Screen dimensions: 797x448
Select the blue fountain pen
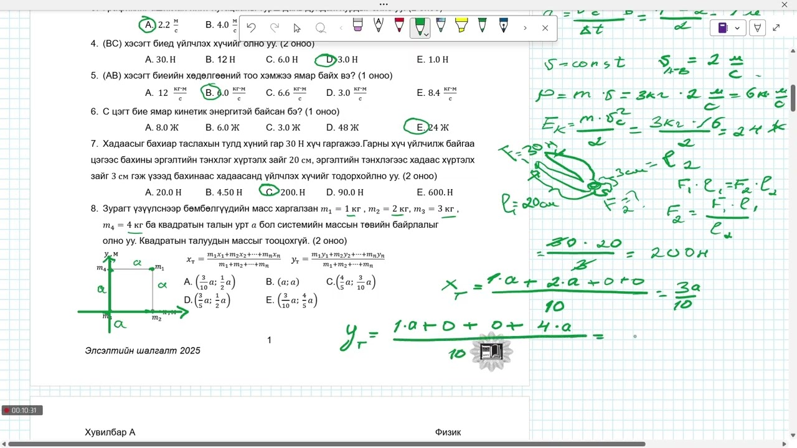(x=503, y=26)
